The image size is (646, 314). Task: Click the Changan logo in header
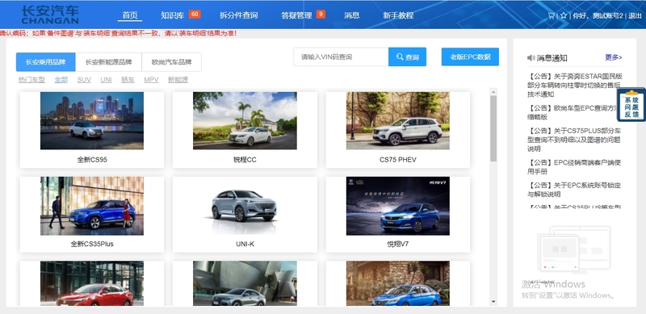pyautogui.click(x=50, y=15)
